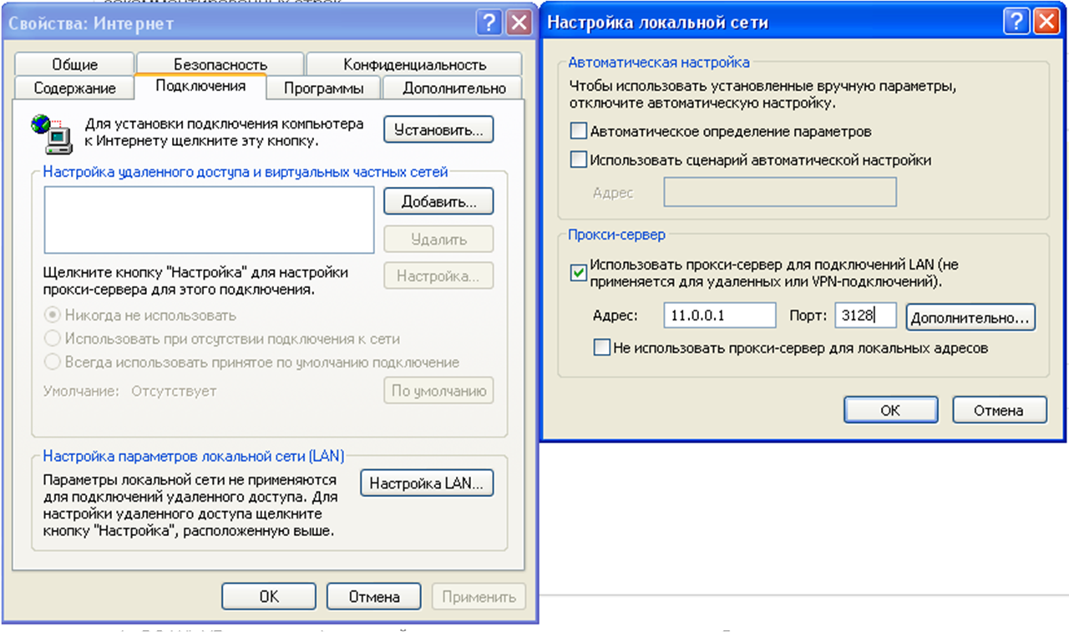Click the empty dial-up connections list box

click(x=209, y=220)
